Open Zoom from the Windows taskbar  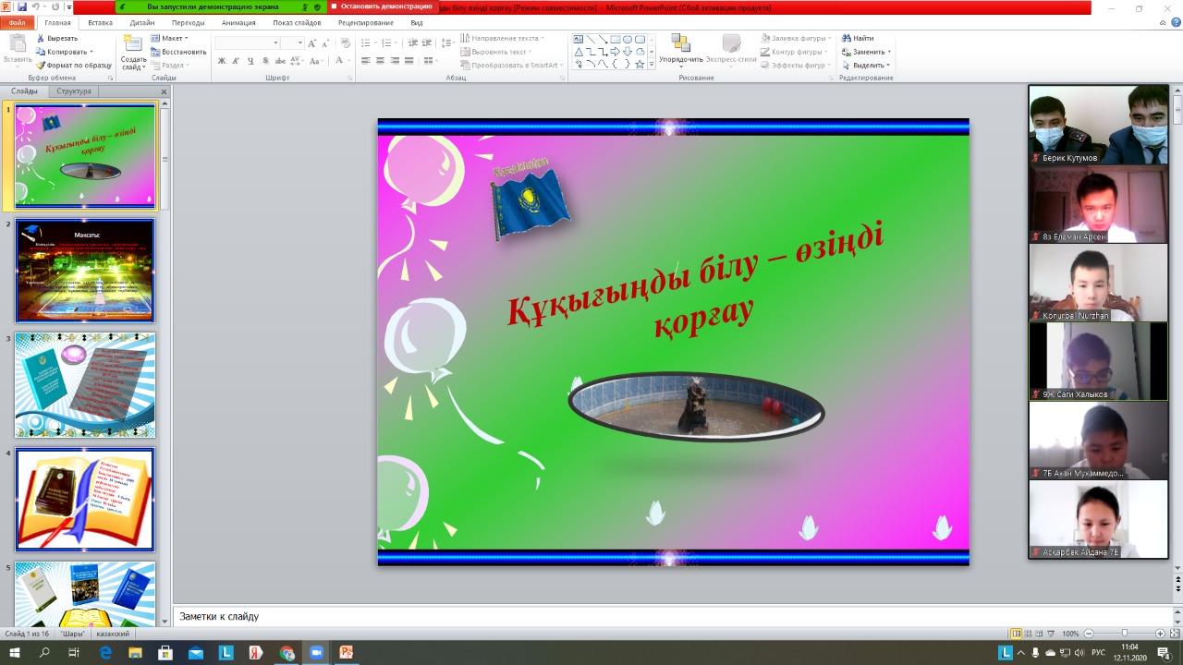[315, 652]
